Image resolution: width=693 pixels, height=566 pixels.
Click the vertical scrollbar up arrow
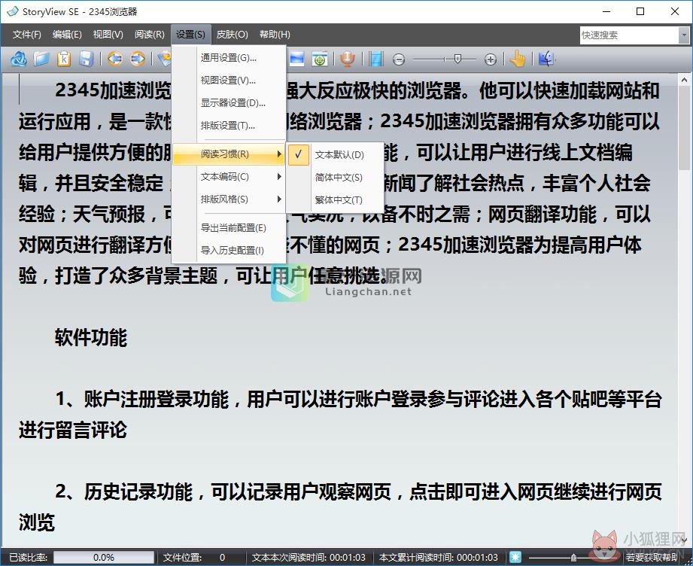pyautogui.click(x=684, y=80)
